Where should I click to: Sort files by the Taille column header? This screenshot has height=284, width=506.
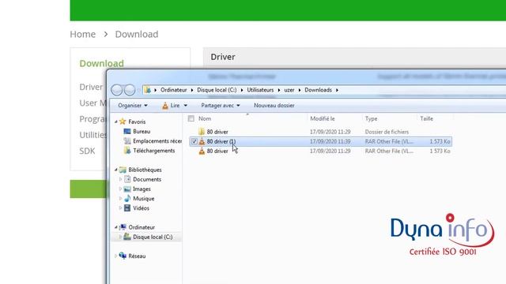pos(427,119)
